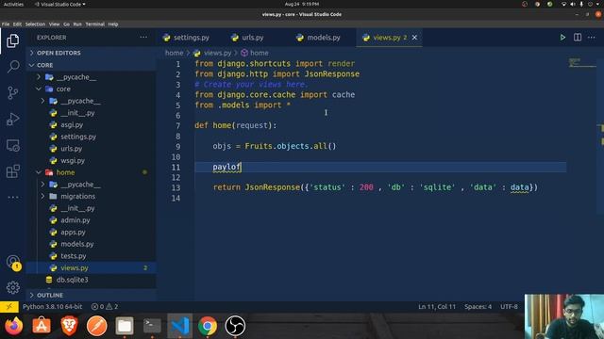Launch Firefox from the dock

click(13, 326)
